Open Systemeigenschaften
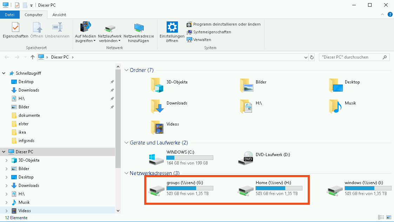The height and width of the screenshot is (222, 394). pos(209,32)
